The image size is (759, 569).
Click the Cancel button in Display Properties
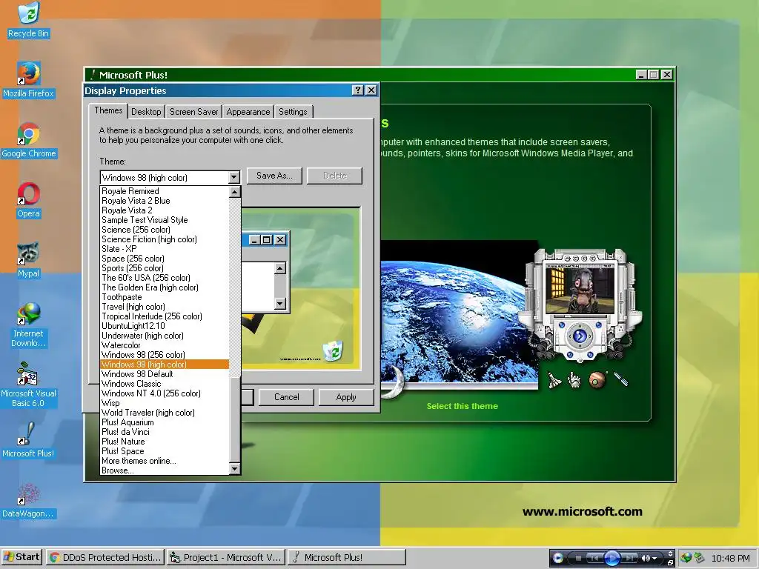click(287, 397)
